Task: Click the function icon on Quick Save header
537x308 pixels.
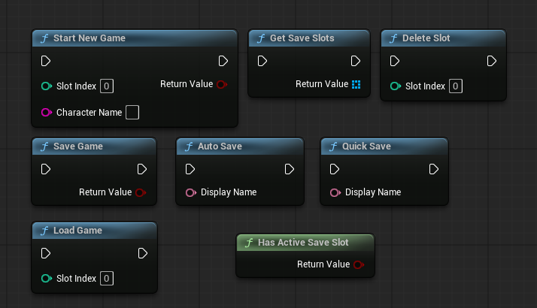Action: [333, 146]
